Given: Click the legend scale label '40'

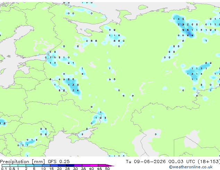Looking at the screenshot, I should [91, 169].
